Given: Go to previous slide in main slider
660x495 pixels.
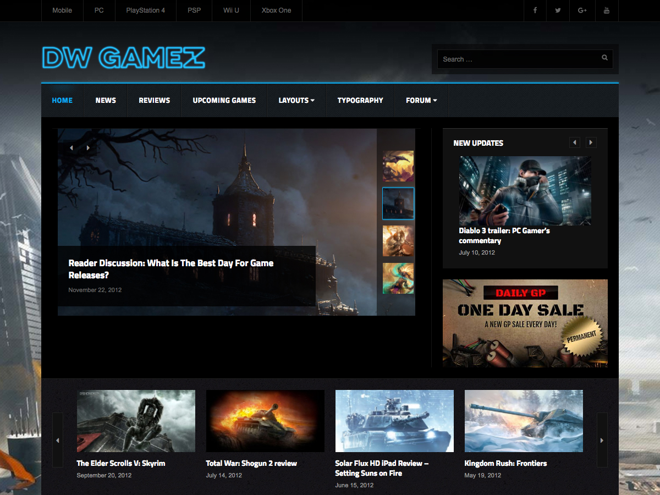Looking at the screenshot, I should pos(71,148).
